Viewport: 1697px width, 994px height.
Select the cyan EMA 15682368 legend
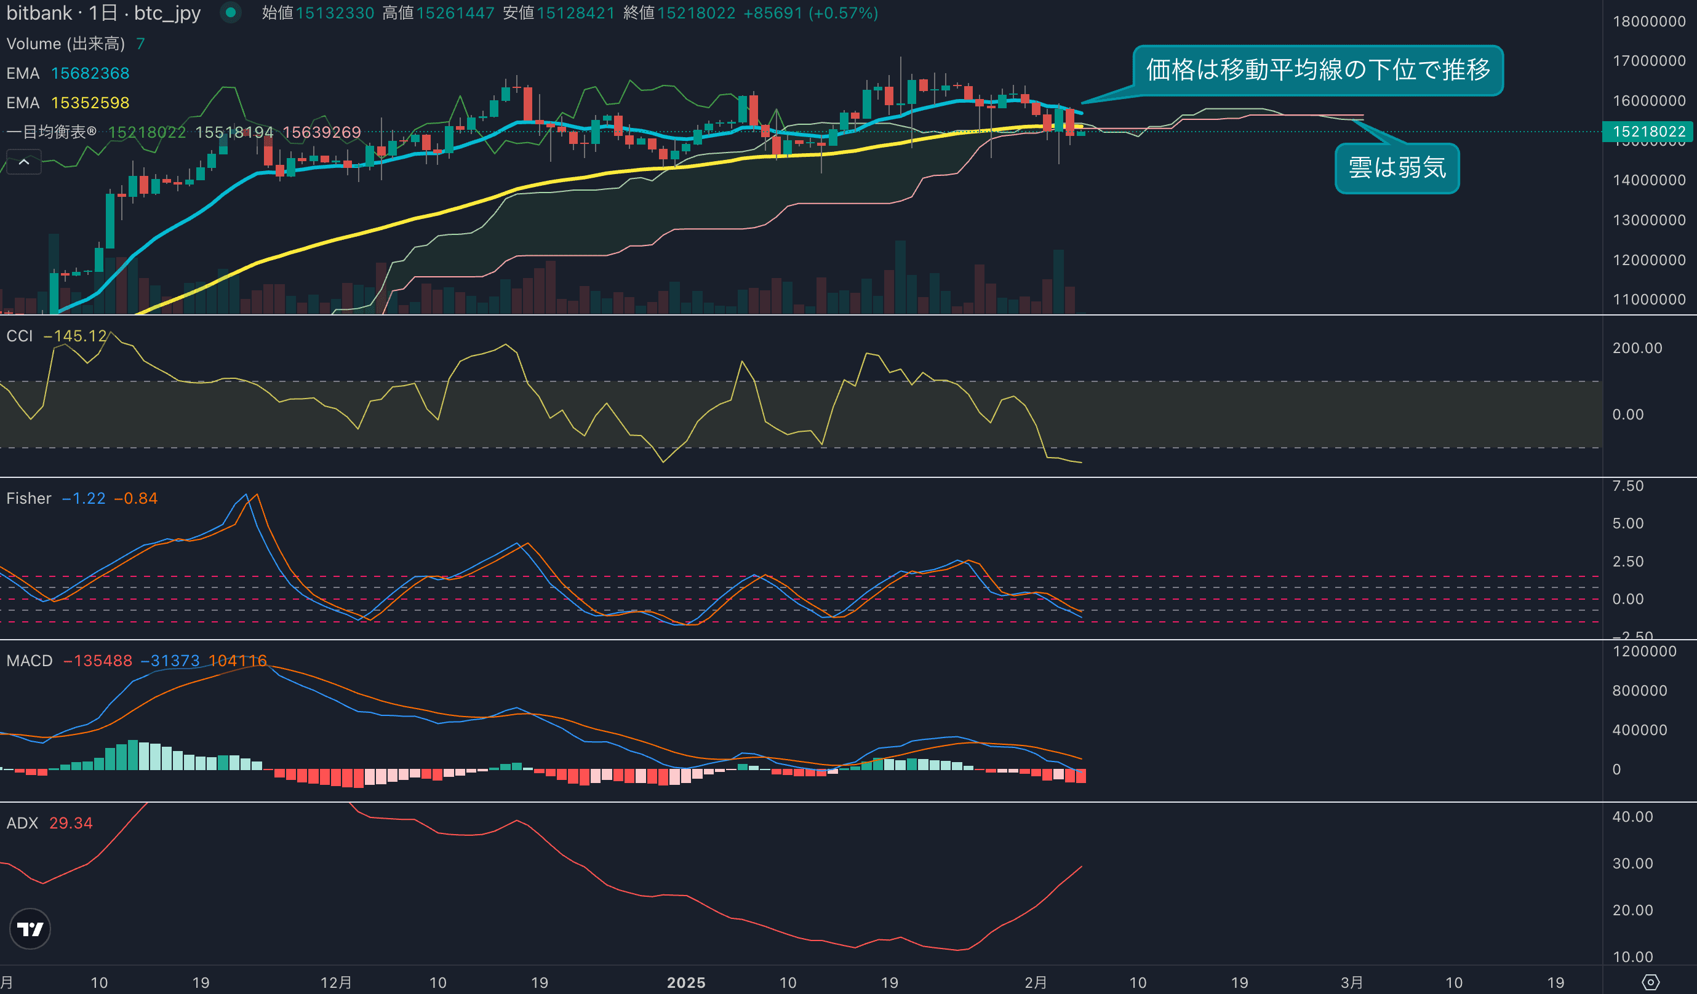coord(67,73)
